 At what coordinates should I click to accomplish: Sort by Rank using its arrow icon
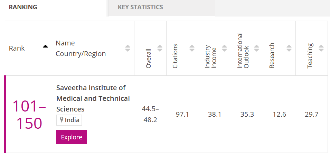[45, 46]
